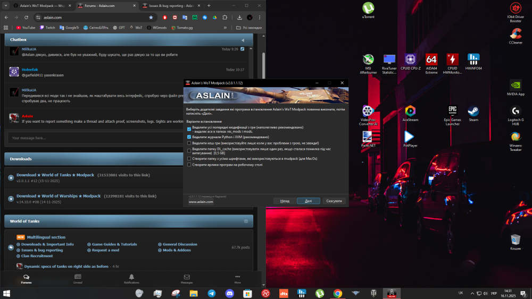The width and height of the screenshot is (532, 299).
Task: Launch Steam from the desktop
Action: point(473,114)
